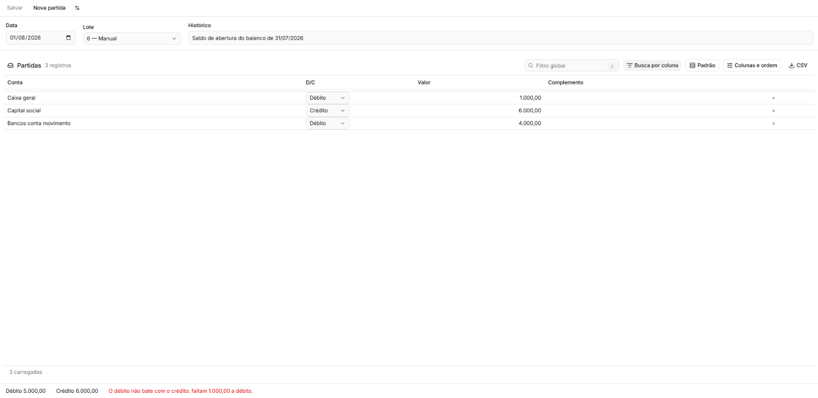
Task: Focus the Filtro global search field
Action: [572, 66]
